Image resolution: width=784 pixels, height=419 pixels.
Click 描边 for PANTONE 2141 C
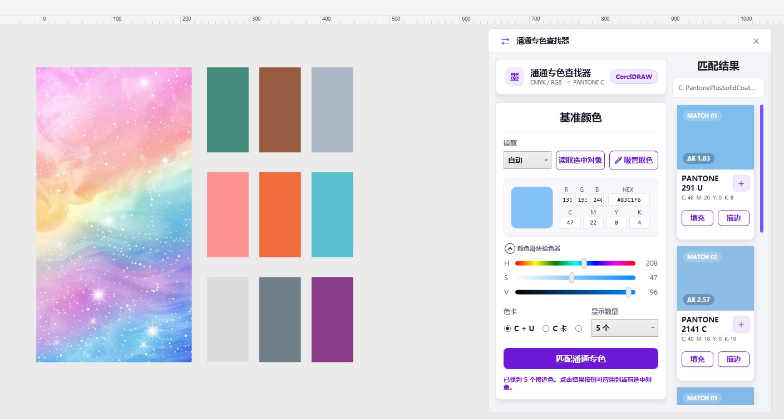[x=733, y=359]
